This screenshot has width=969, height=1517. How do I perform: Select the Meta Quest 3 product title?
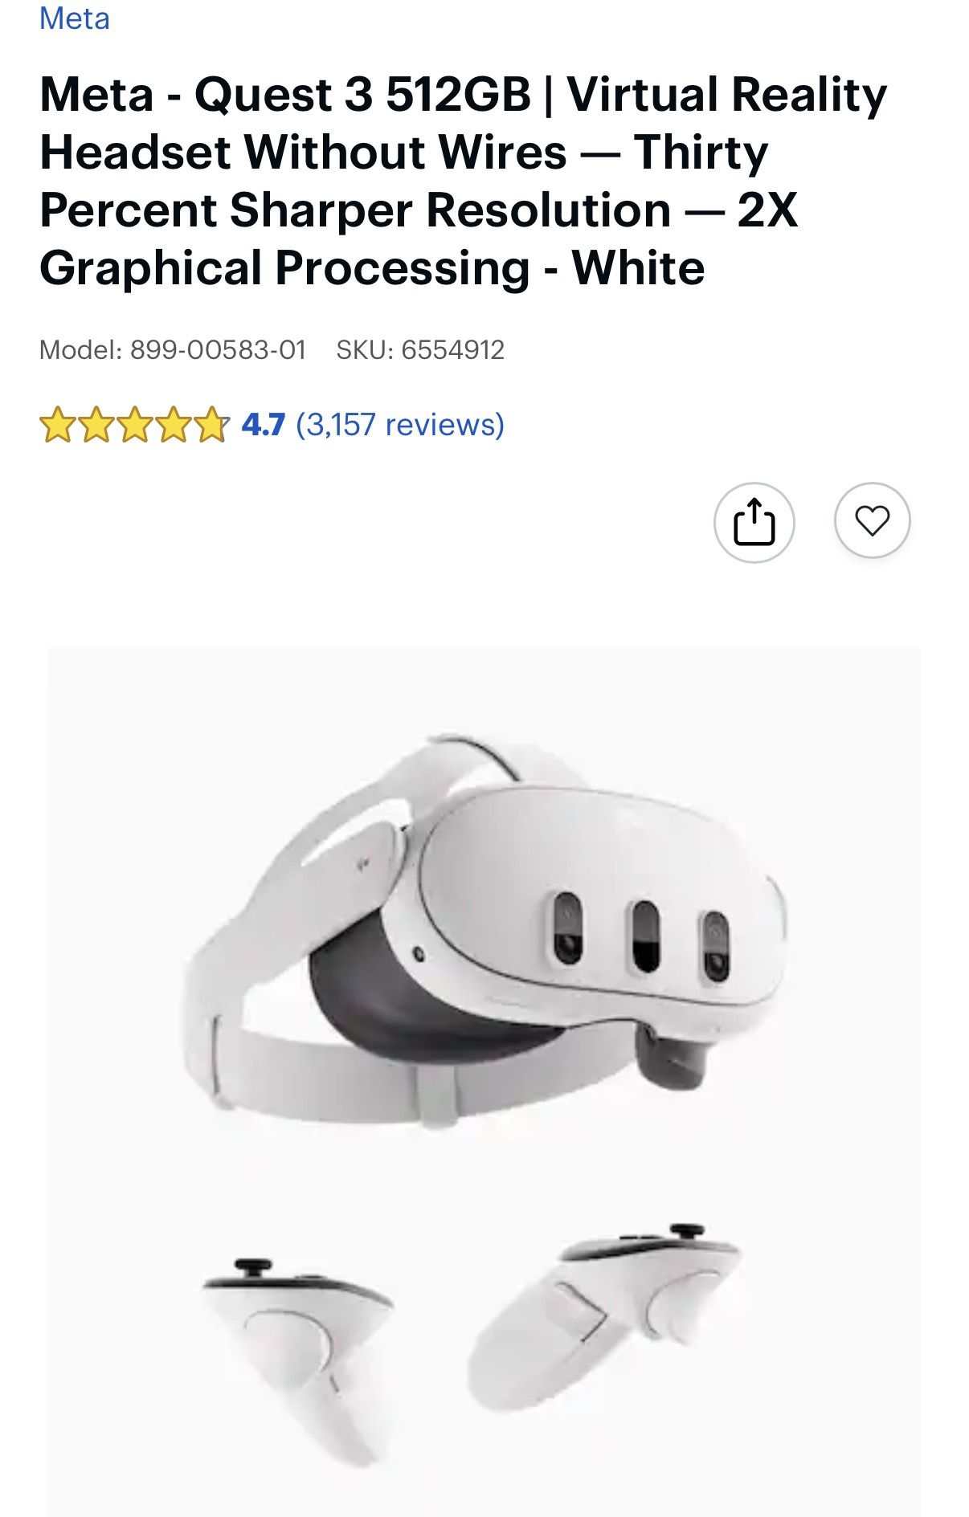tap(464, 181)
